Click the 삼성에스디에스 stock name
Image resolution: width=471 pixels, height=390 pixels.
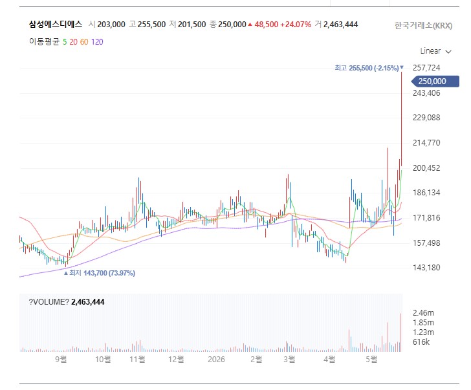click(56, 25)
